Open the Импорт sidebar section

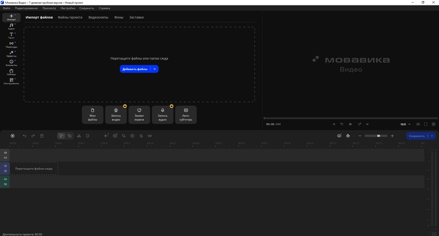tap(12, 18)
